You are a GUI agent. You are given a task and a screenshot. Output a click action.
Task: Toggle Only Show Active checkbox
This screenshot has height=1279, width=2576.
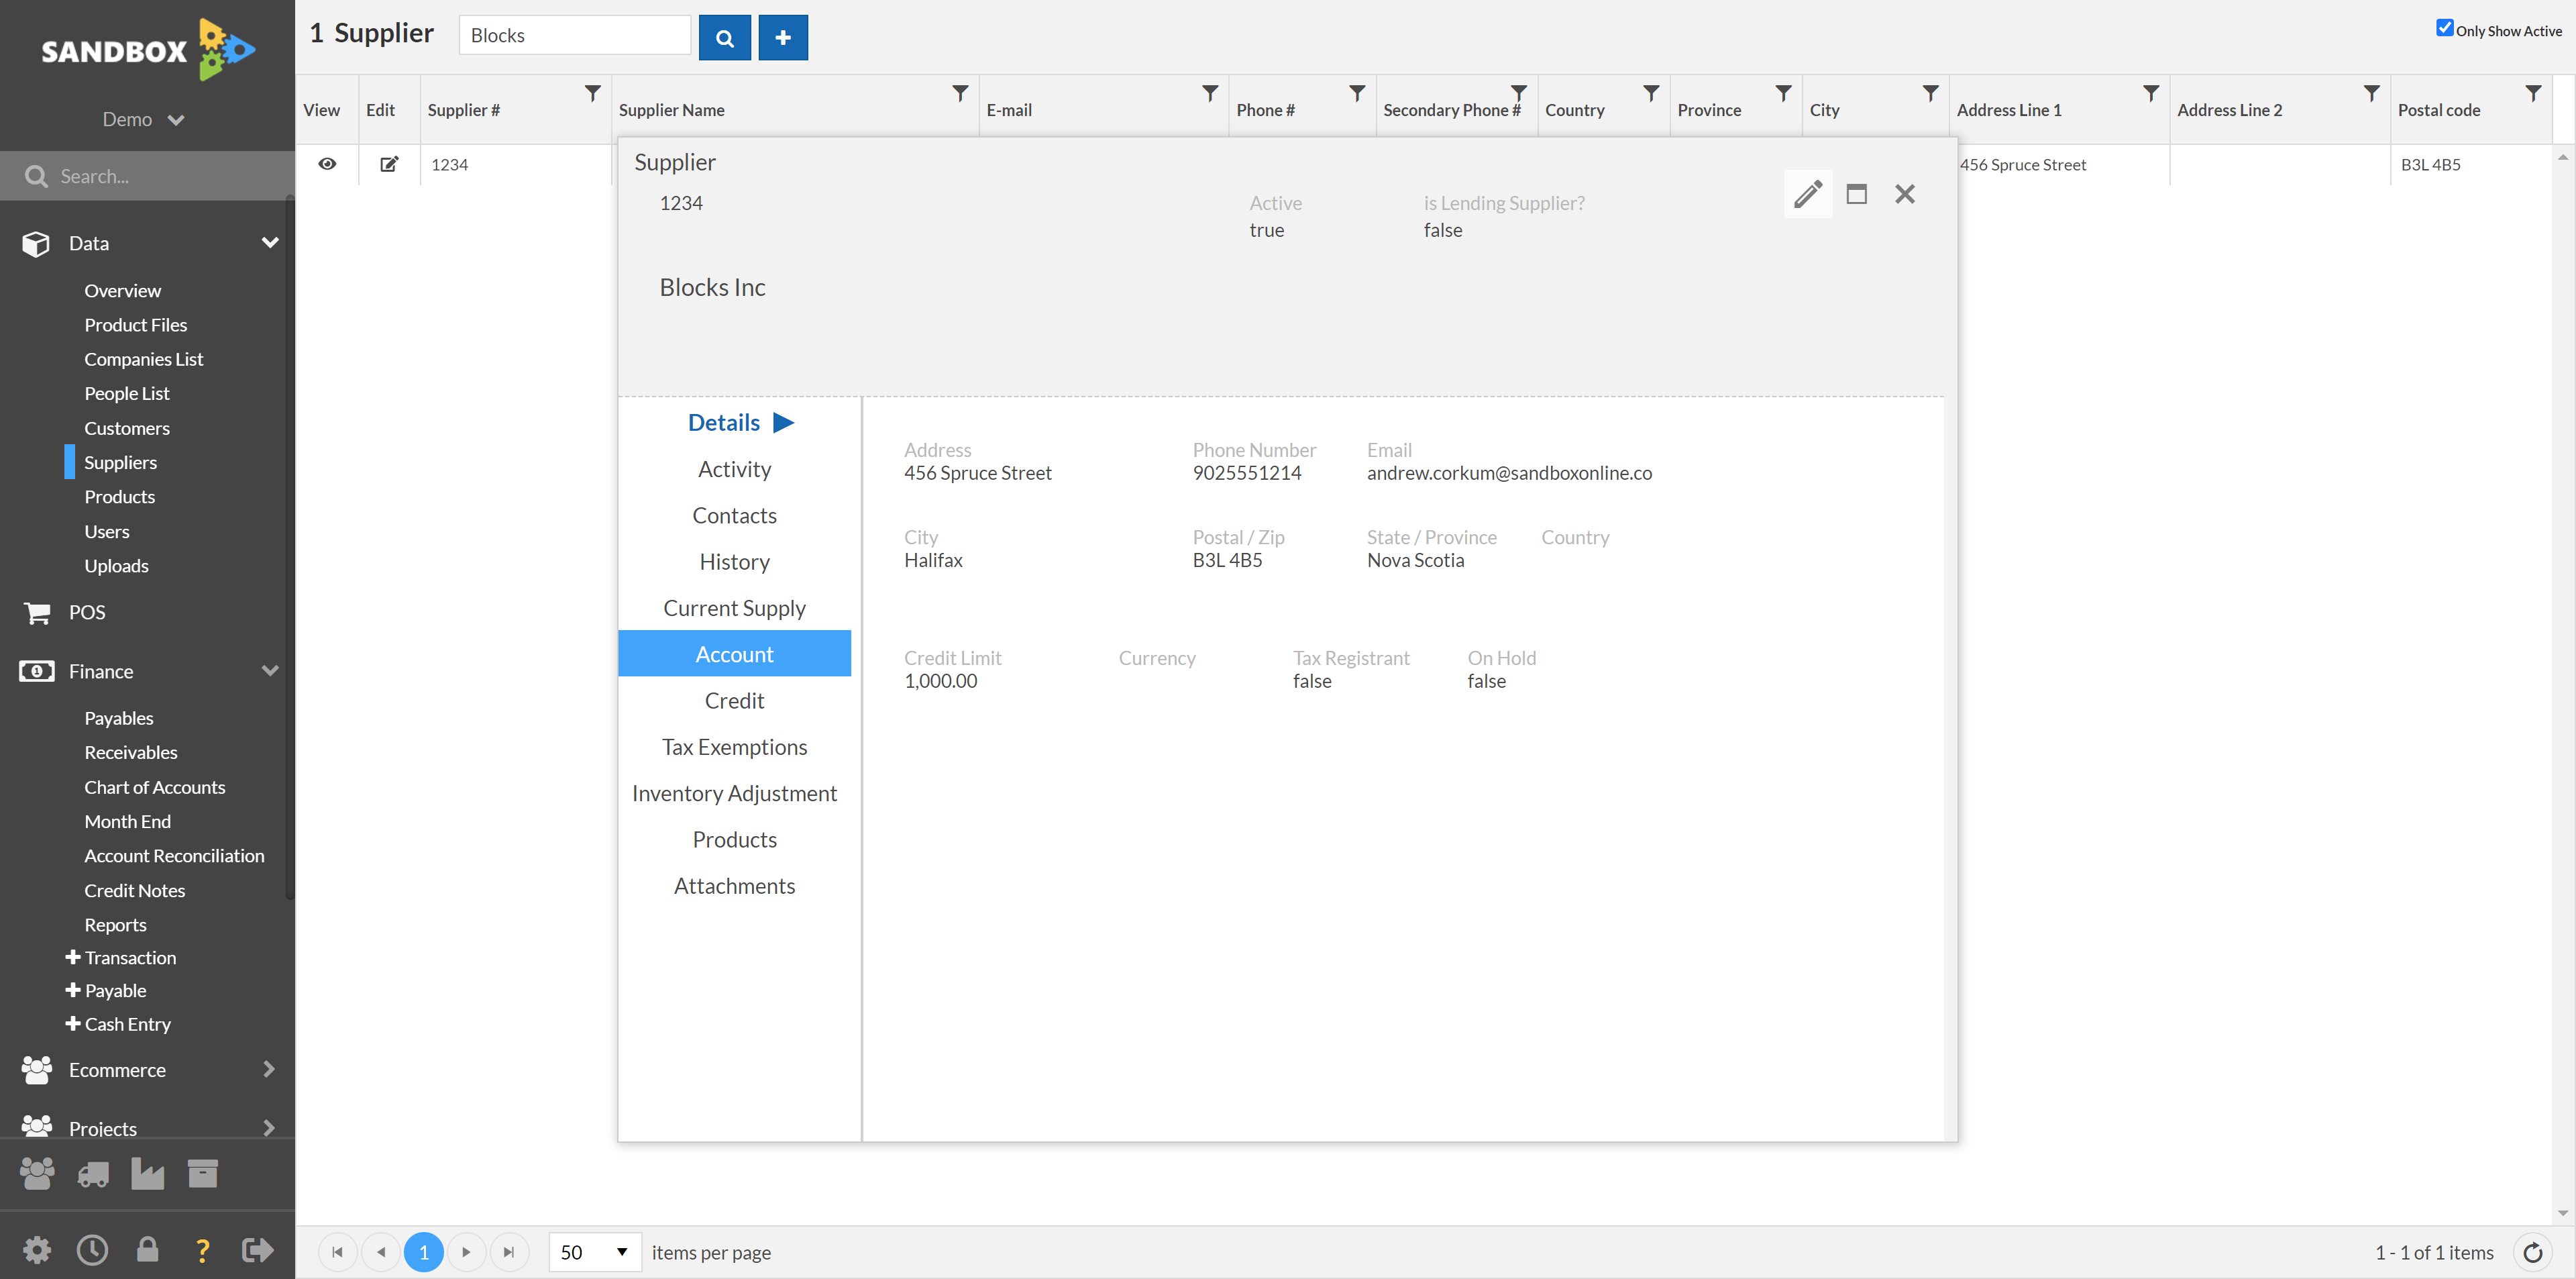point(2444,28)
